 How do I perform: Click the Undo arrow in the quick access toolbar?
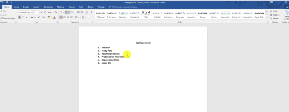[2, 2]
